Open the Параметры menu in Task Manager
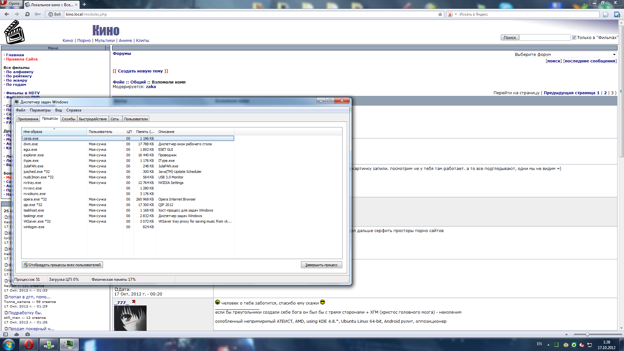Viewport: 624px width, 351px height. tap(40, 110)
